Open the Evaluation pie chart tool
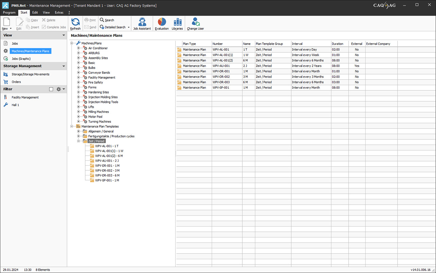The image size is (436, 273). [162, 24]
